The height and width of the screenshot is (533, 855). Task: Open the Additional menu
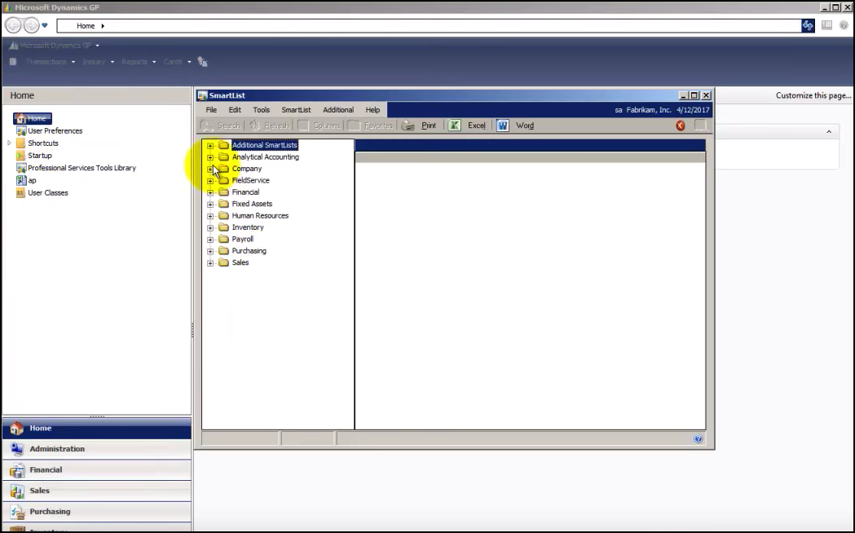(338, 110)
